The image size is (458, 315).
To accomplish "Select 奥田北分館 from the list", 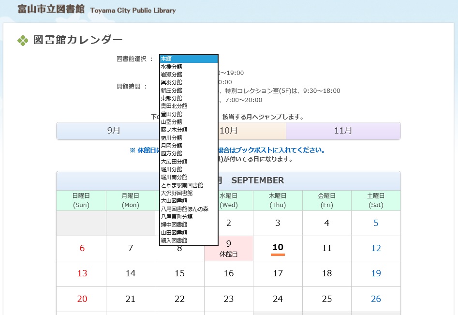I will [189, 106].
